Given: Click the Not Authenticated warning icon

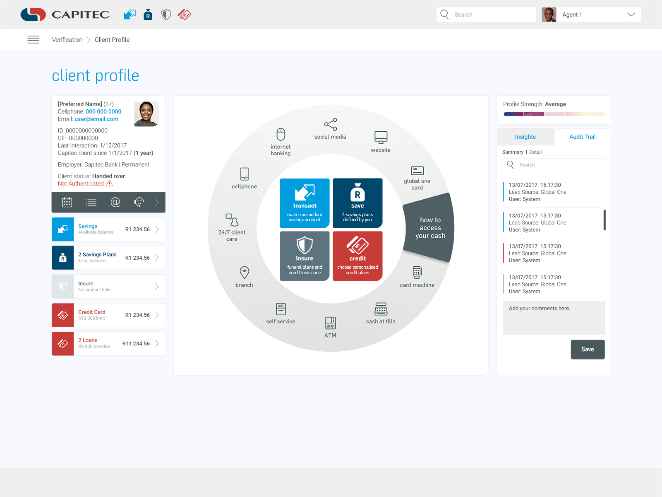Looking at the screenshot, I should (x=110, y=183).
